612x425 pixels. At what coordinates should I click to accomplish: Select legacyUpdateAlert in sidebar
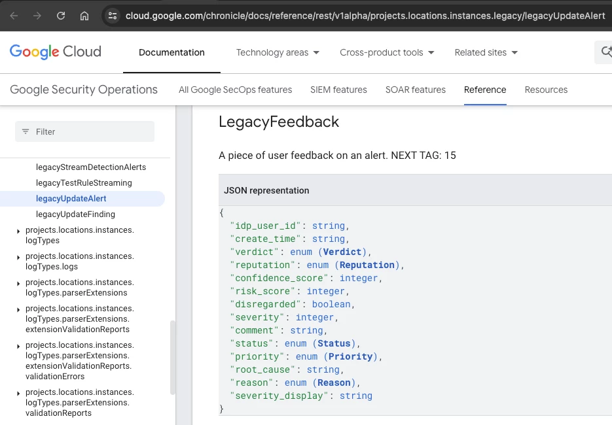(71, 199)
